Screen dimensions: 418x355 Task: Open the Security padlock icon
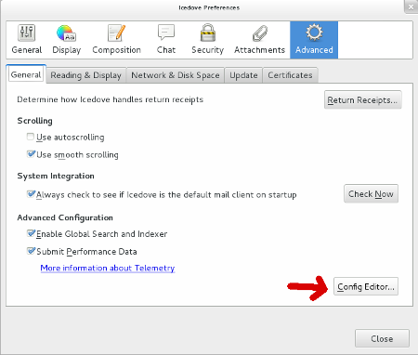[x=207, y=33]
